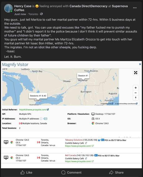Viewport: 143px width, 177px height.
Task: Open the public globe privacy icon
Action: 41,14
